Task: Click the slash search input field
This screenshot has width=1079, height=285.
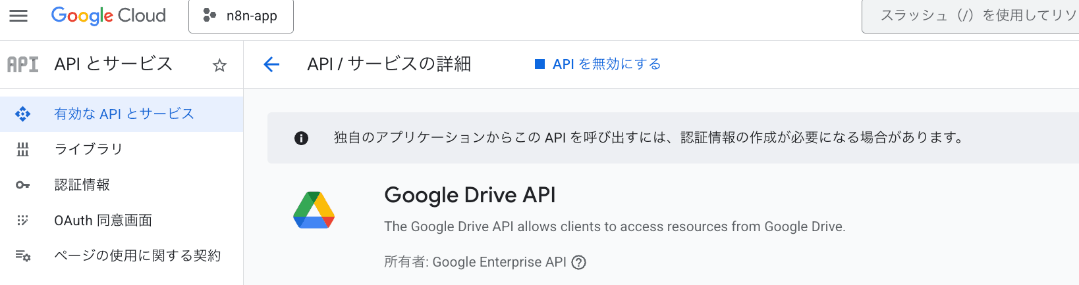Action: click(975, 16)
